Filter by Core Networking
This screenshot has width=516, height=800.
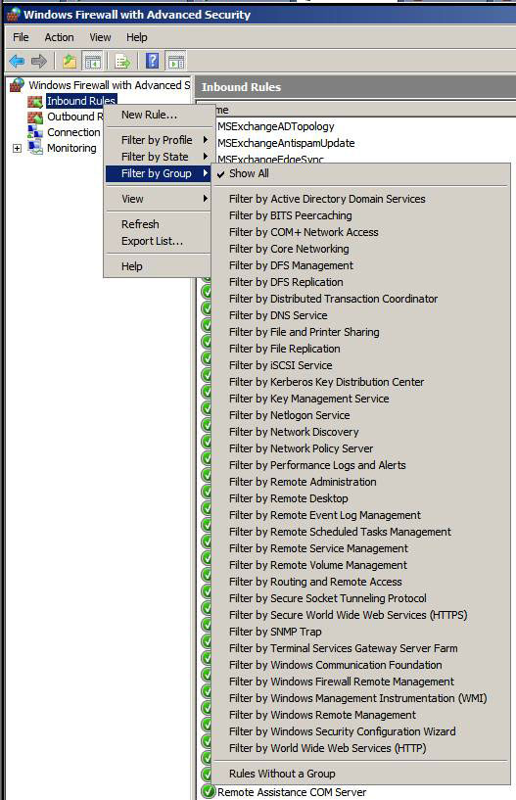pos(361,249)
